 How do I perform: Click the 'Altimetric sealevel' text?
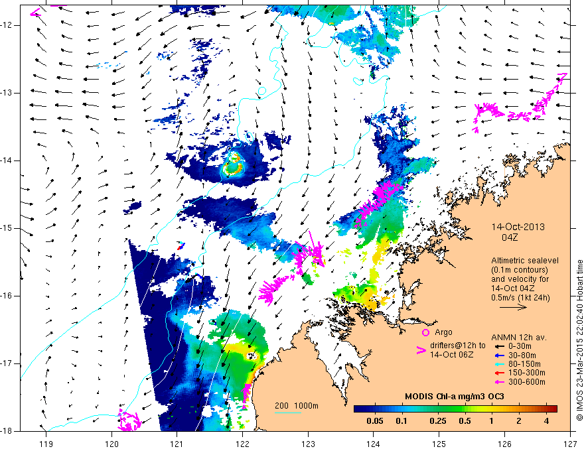(525, 261)
